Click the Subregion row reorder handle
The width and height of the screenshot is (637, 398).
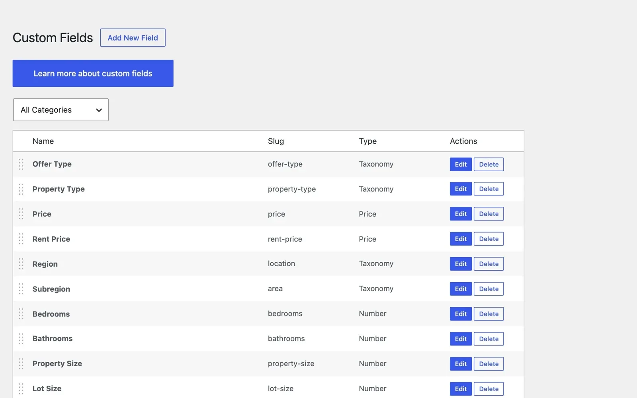[21, 289]
